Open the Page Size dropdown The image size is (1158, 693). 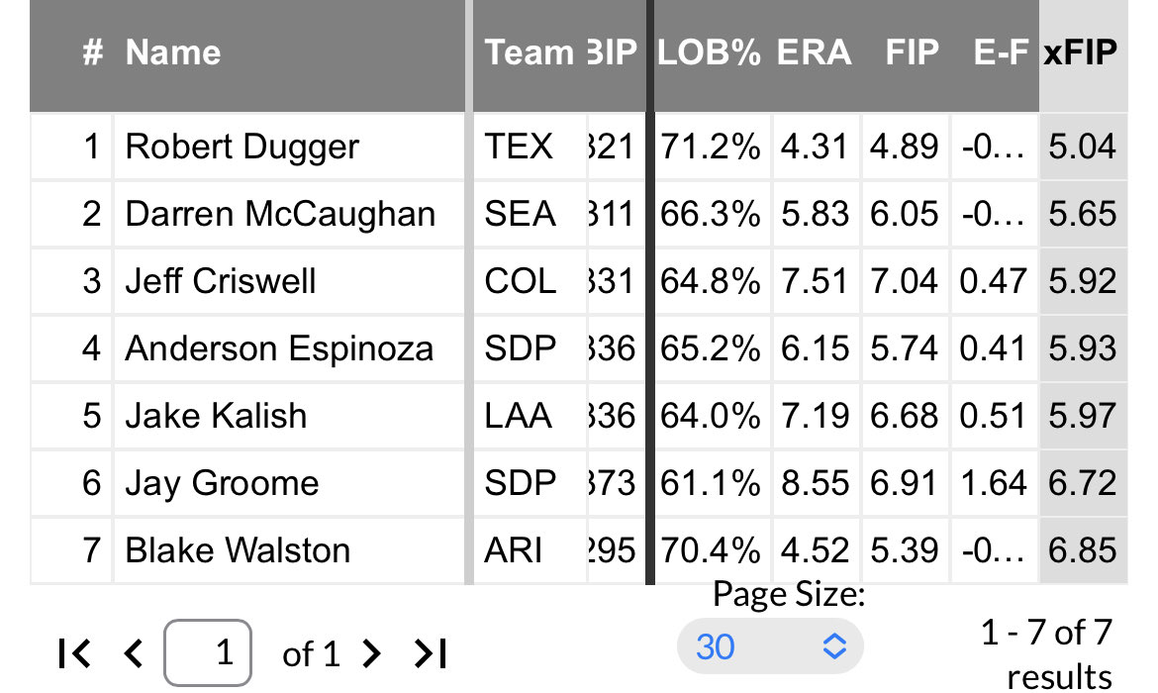[x=770, y=647]
